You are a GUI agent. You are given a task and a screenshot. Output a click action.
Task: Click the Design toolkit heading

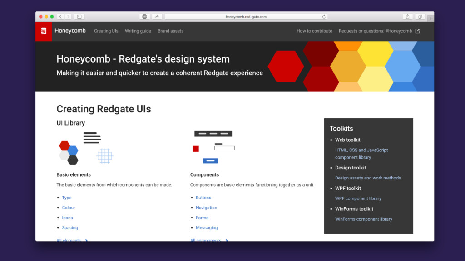[351, 168]
